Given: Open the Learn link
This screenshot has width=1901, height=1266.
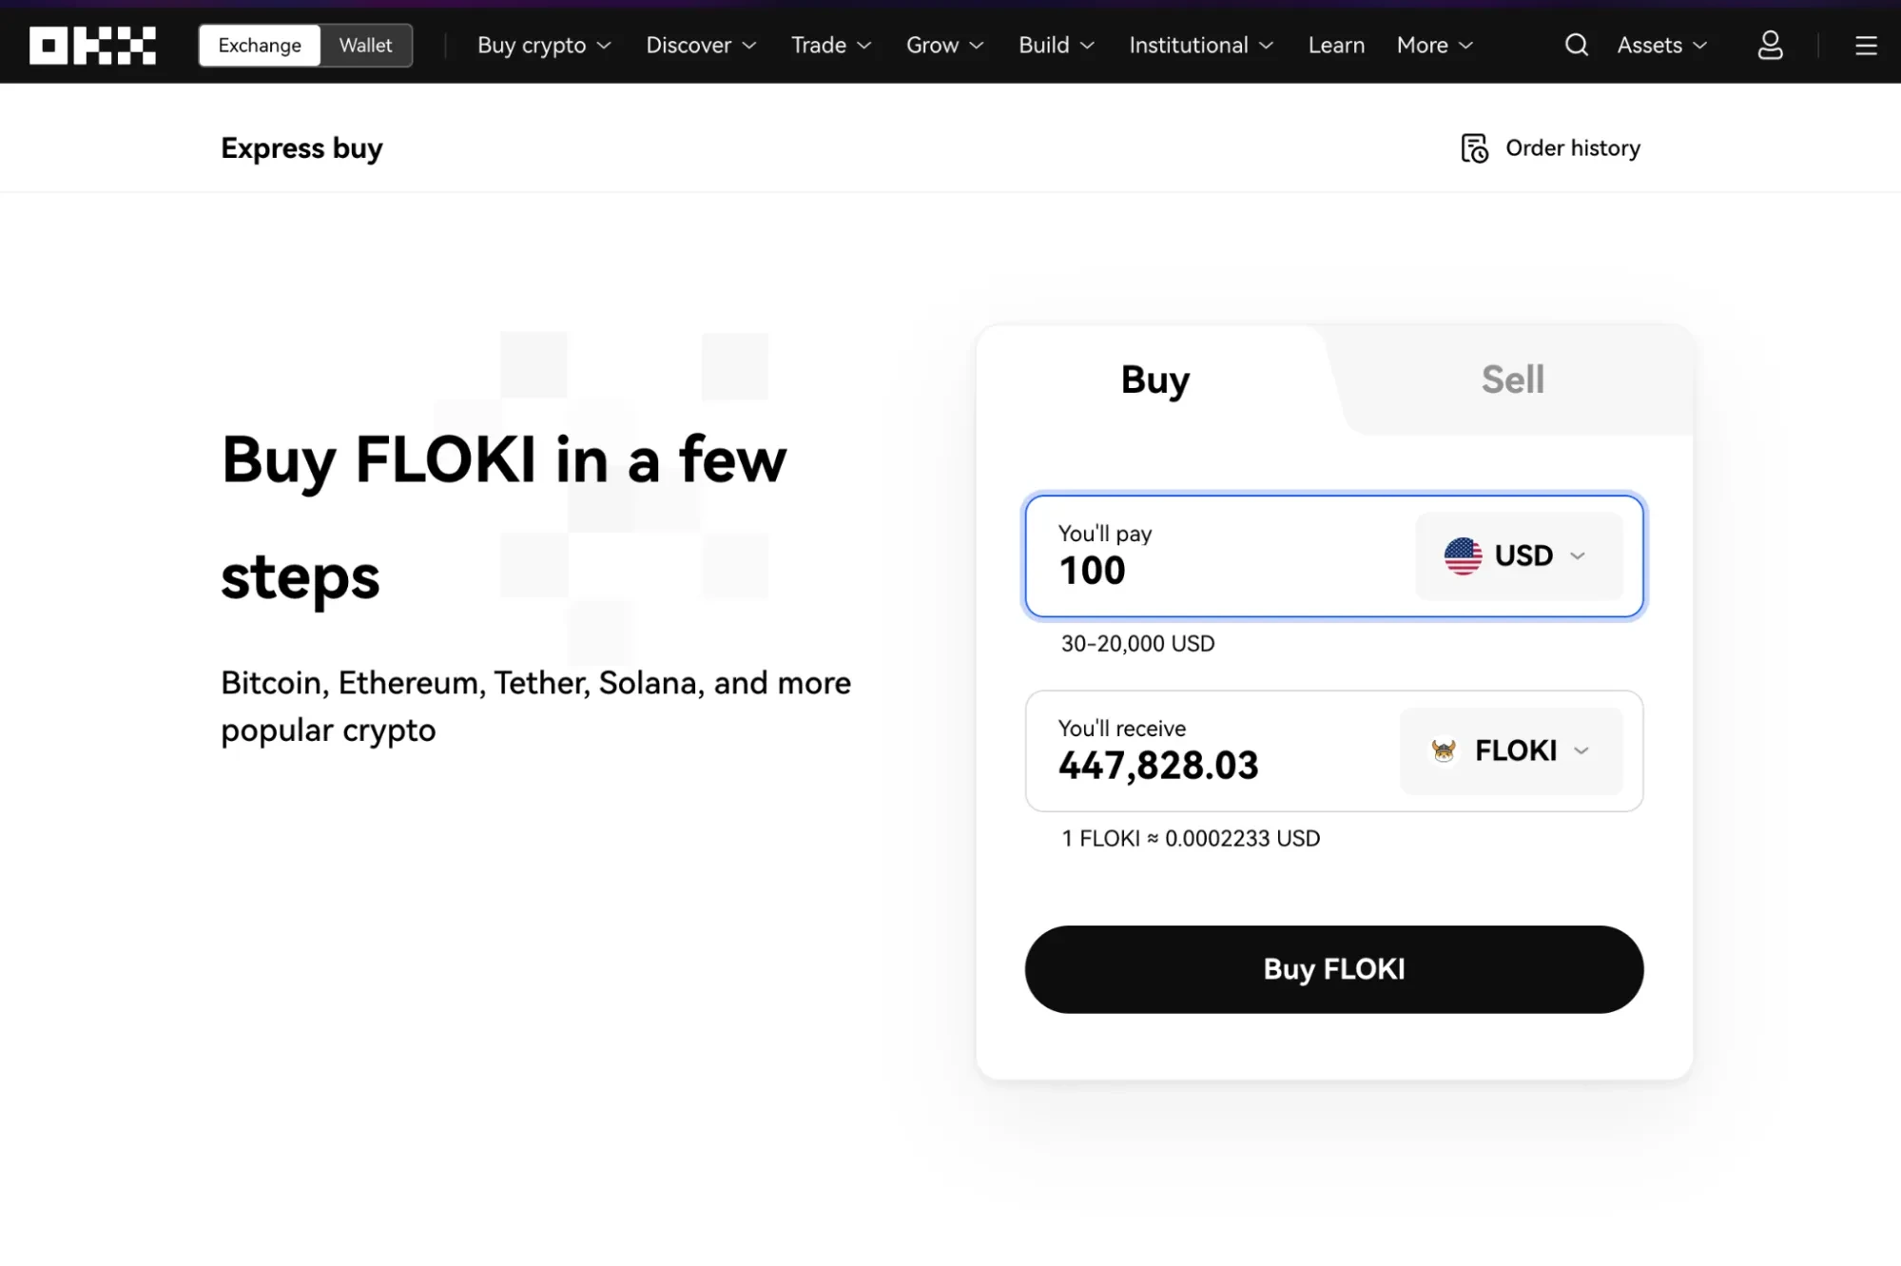Looking at the screenshot, I should click(1335, 45).
